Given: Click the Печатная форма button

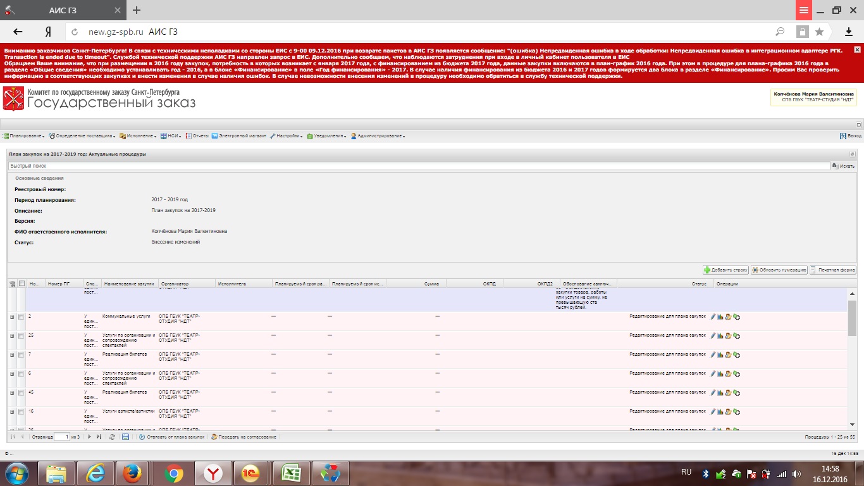Looking at the screenshot, I should click(833, 270).
